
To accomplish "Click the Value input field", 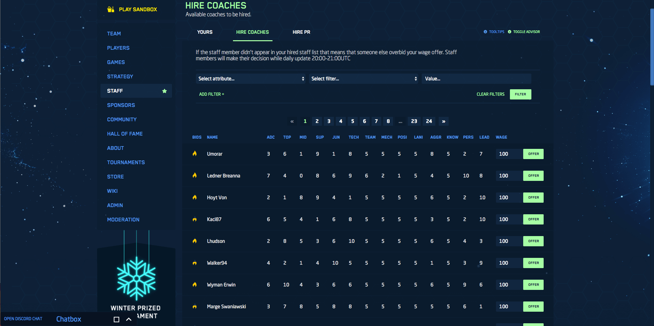I will 476,79.
